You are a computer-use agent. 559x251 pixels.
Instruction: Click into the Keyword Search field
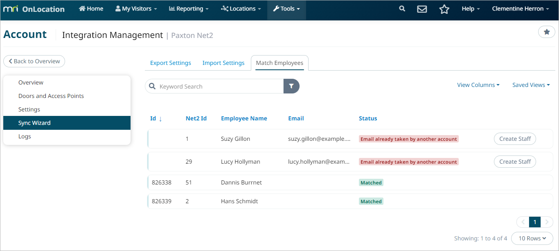click(x=214, y=86)
